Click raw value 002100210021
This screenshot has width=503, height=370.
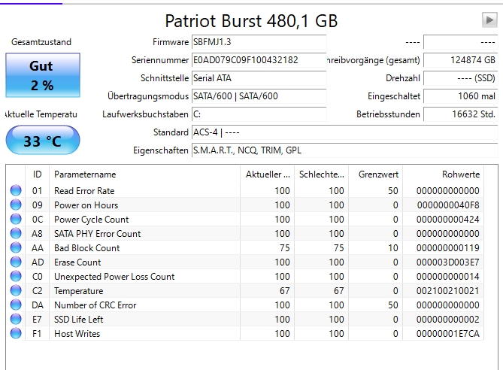448,291
